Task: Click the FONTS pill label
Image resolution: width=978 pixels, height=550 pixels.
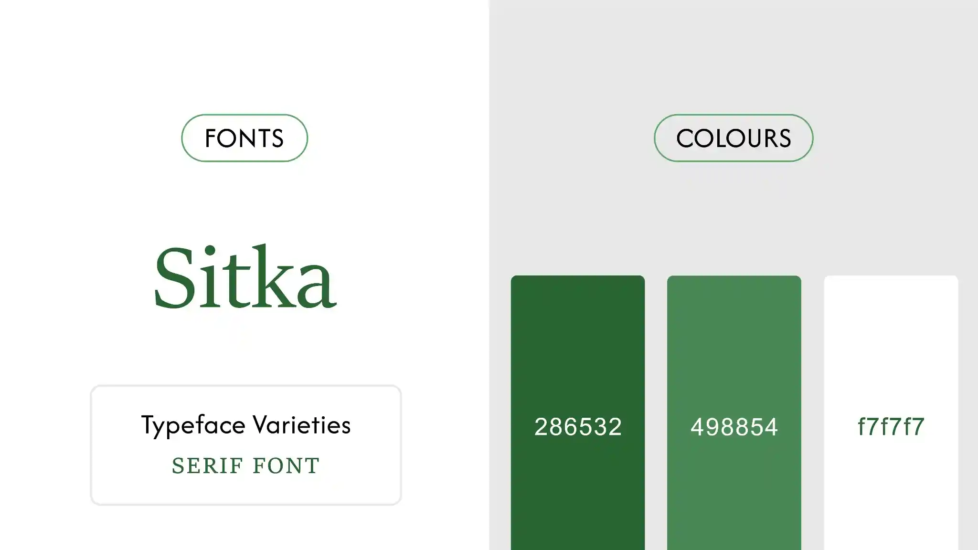Action: click(244, 138)
